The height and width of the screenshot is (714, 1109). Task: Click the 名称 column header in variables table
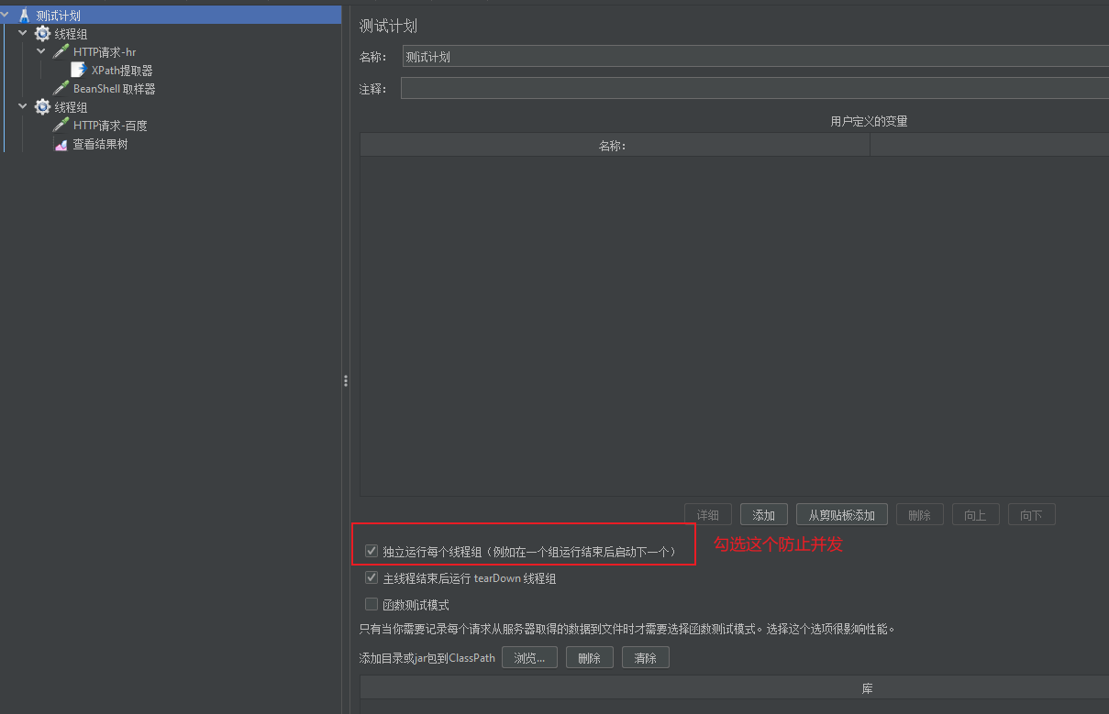point(615,145)
